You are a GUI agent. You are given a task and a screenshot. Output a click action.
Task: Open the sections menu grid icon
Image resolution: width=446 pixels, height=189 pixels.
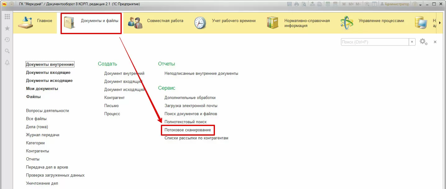coord(7,17)
